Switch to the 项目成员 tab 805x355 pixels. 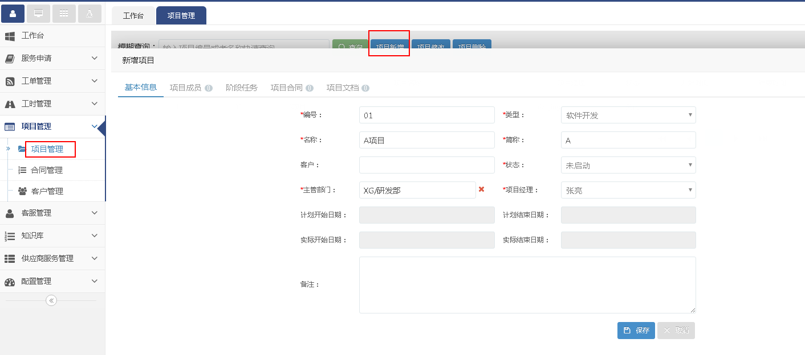pyautogui.click(x=186, y=86)
